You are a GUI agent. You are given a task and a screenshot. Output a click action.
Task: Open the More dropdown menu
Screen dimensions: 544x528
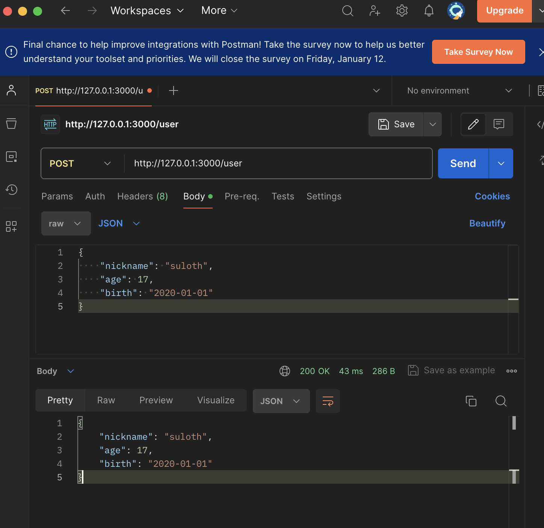pyautogui.click(x=219, y=11)
